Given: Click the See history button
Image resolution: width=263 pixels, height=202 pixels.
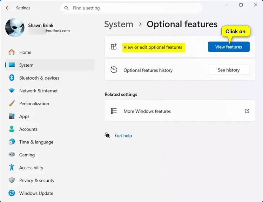Looking at the screenshot, I should 229,70.
